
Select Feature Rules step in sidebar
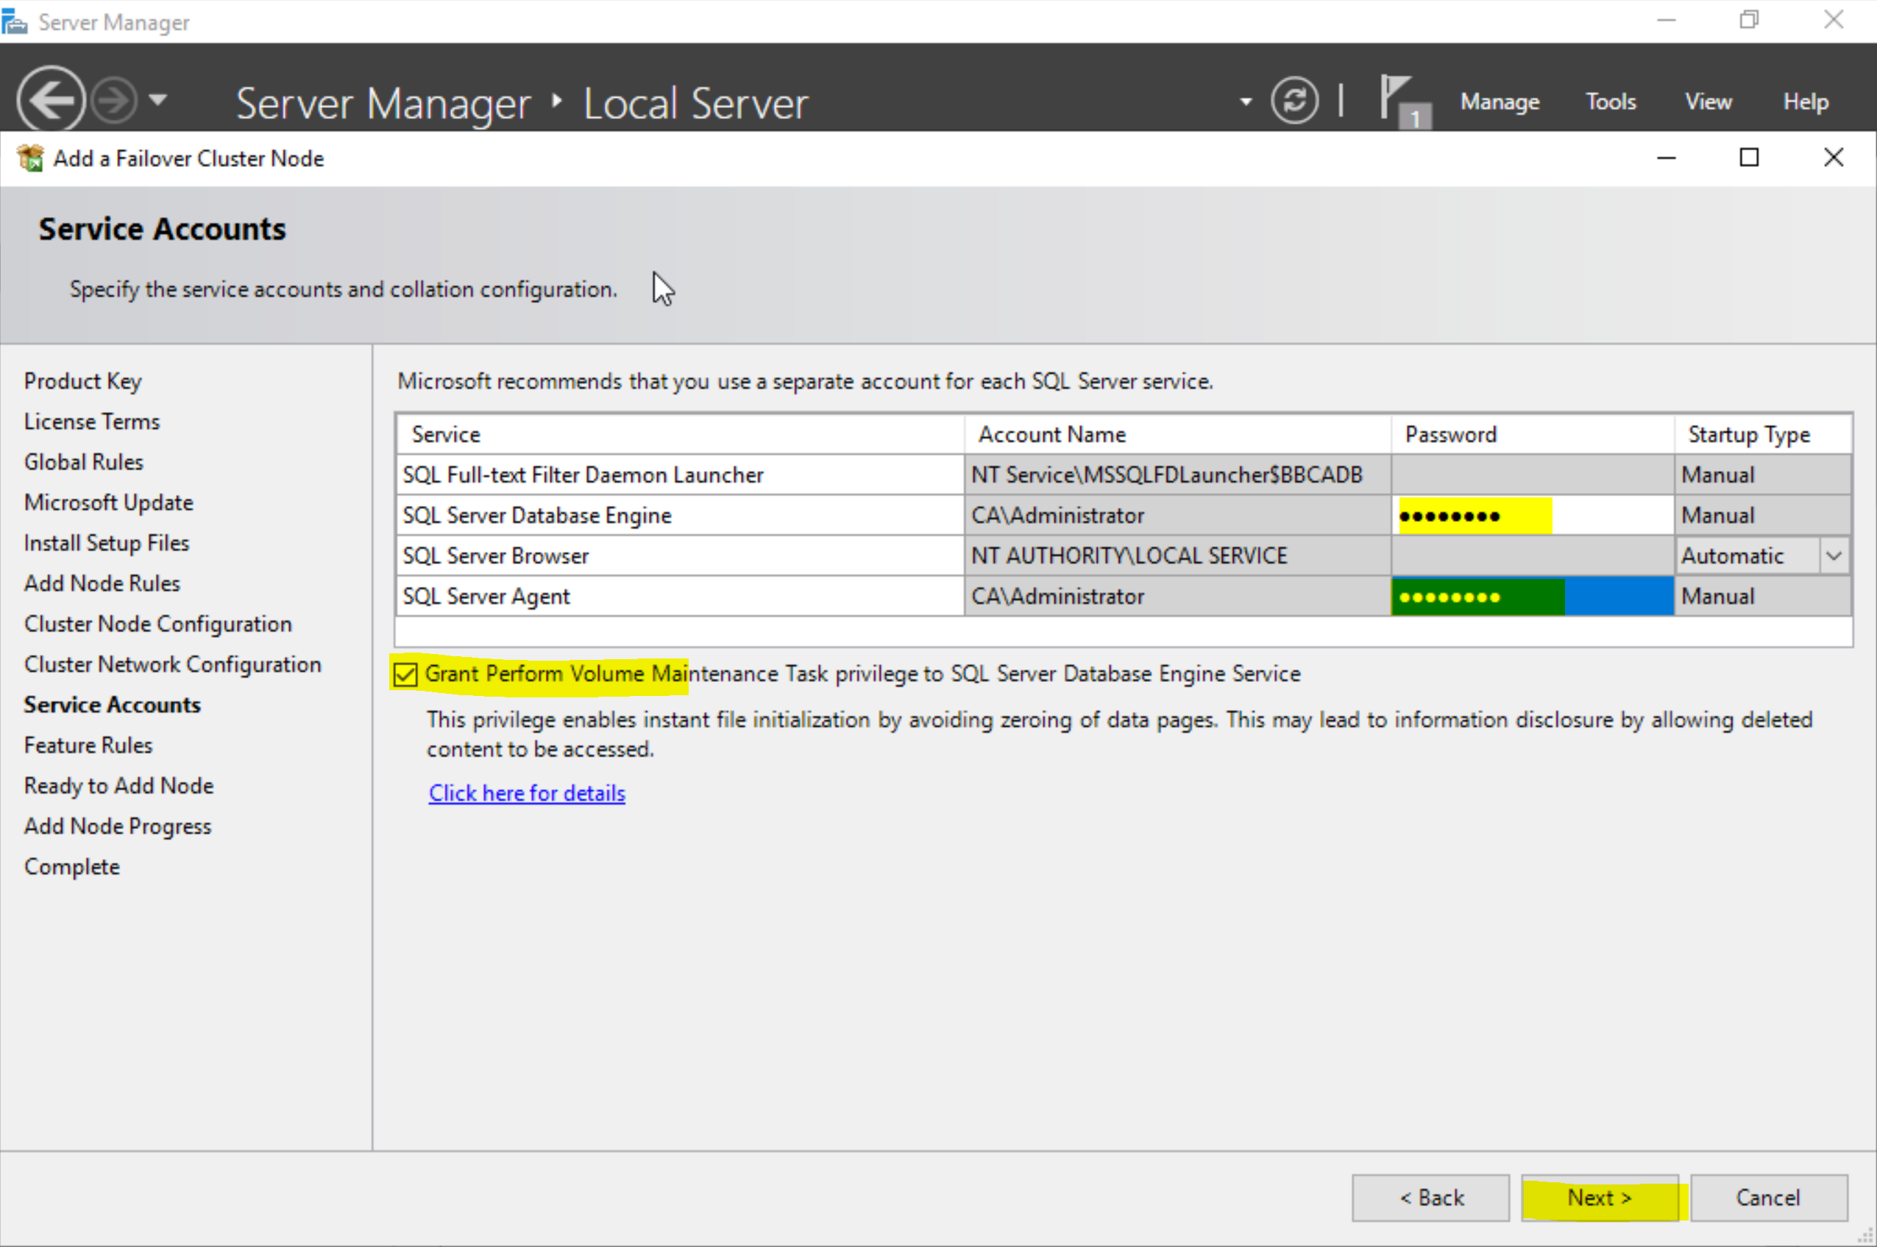88,745
